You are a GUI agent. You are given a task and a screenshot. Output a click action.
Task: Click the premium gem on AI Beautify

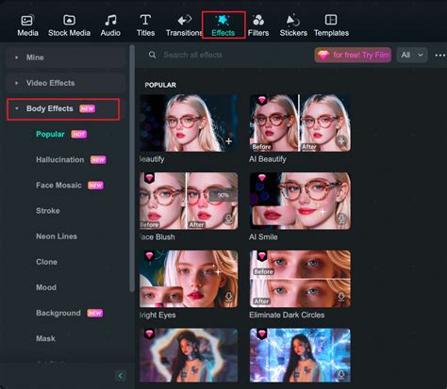[262, 100]
